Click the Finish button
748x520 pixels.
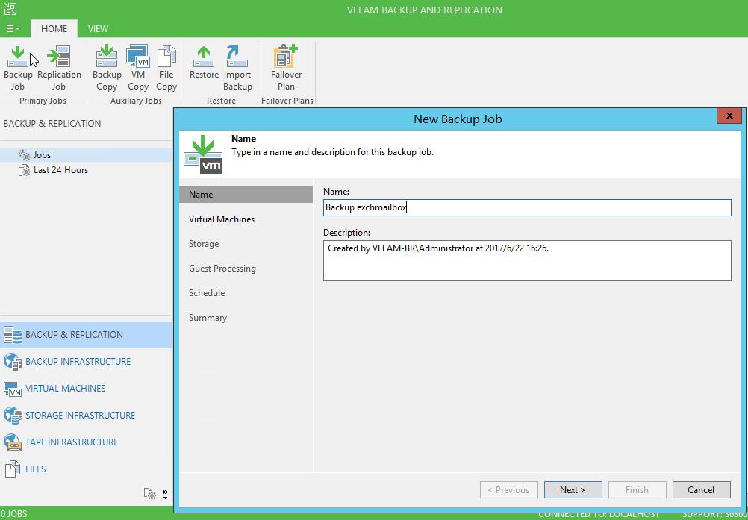point(637,490)
